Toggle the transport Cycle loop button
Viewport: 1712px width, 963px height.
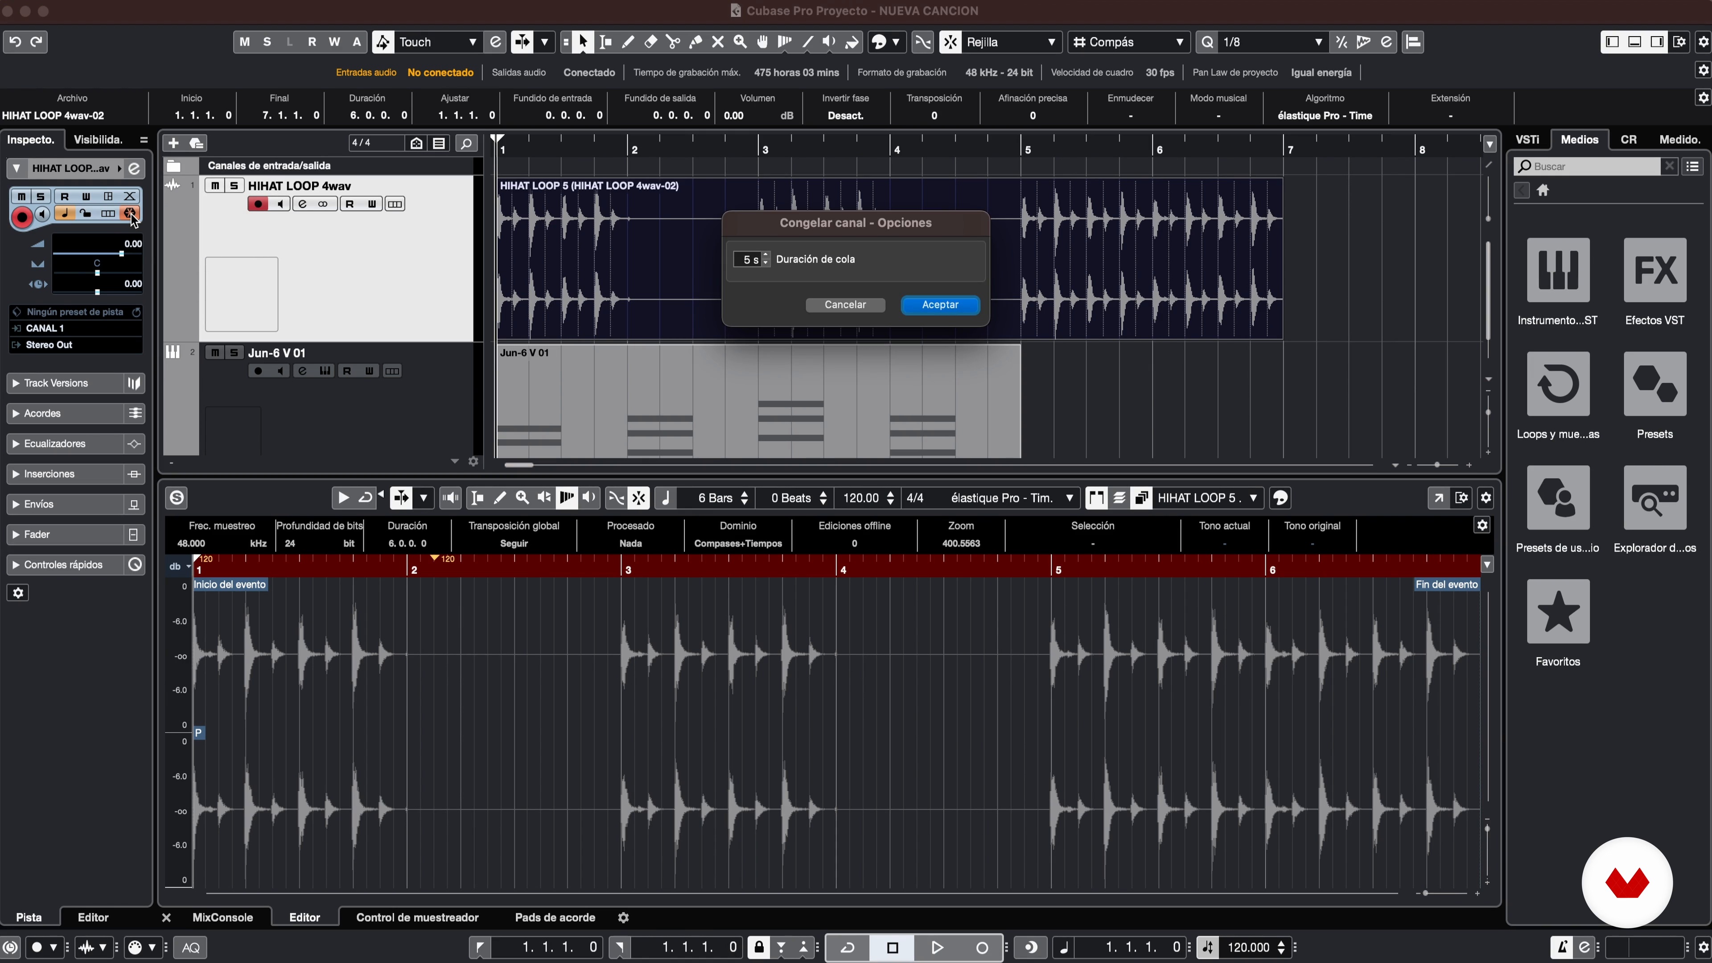tap(848, 948)
